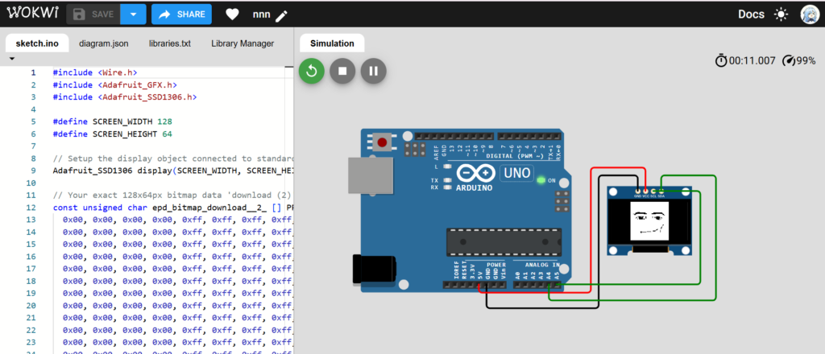Click the simulation timer readout
Image resolution: width=825 pixels, height=354 pixels.
point(745,60)
